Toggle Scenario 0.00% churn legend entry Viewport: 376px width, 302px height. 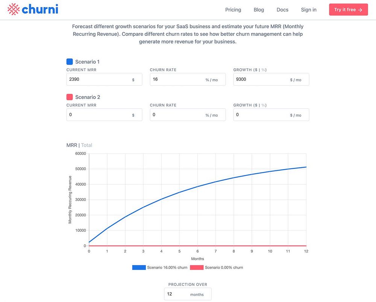[x=216, y=267]
